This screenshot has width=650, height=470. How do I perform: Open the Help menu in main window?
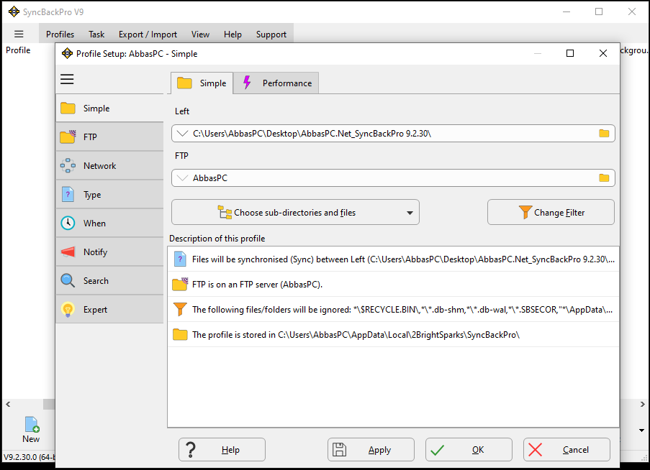(x=233, y=34)
